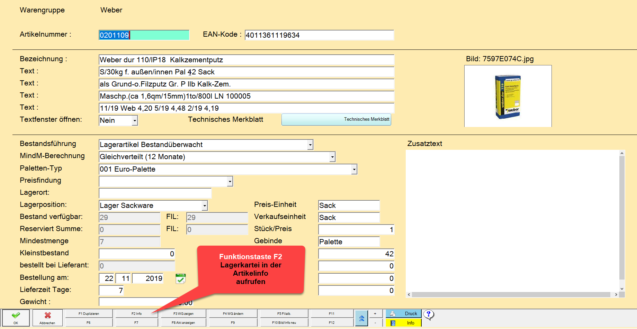The height and width of the screenshot is (329, 637).
Task: Expand the Lagerposition dropdown
Action: pyautogui.click(x=205, y=205)
